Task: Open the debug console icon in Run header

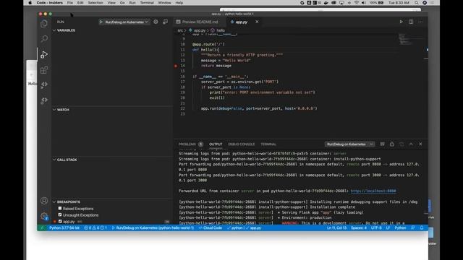Action: tap(166, 22)
